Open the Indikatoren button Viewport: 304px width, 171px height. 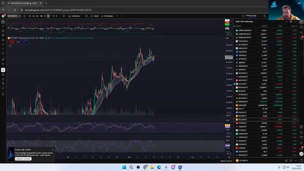tap(74, 16)
